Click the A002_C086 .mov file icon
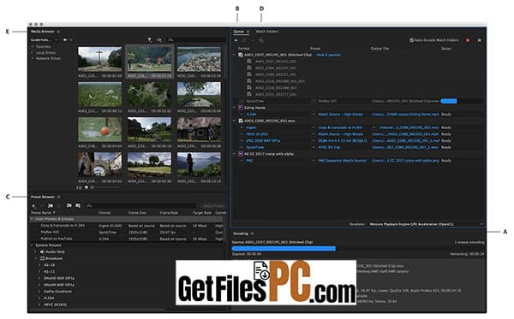The image size is (514, 319). coord(241,121)
